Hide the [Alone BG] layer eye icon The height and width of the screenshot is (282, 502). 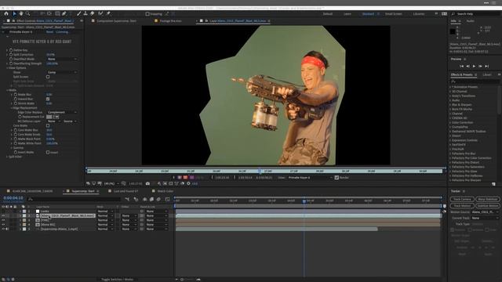tap(3, 225)
